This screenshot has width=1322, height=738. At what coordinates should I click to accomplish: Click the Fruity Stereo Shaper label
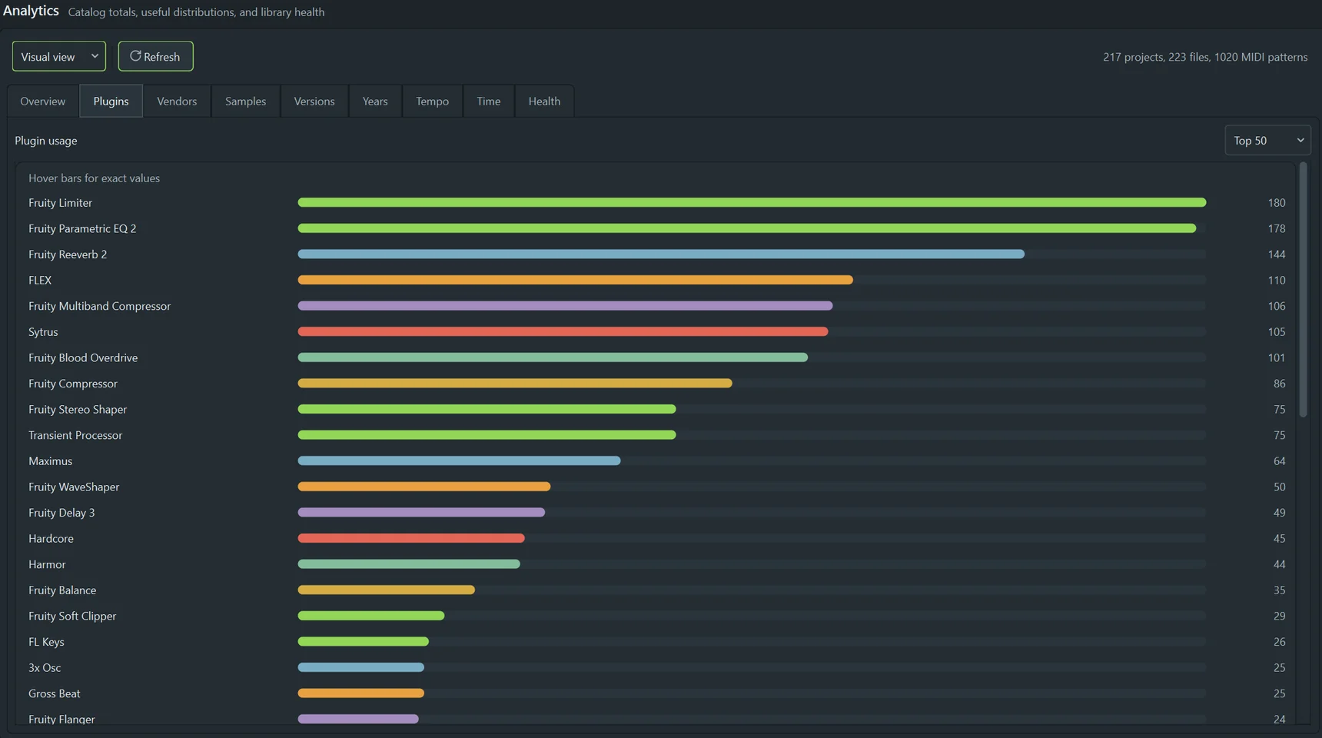(78, 409)
